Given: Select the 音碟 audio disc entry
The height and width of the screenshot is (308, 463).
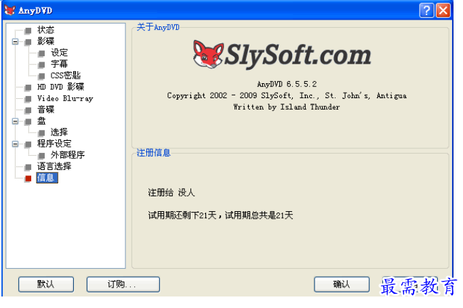Looking at the screenshot, I should click(x=45, y=110).
